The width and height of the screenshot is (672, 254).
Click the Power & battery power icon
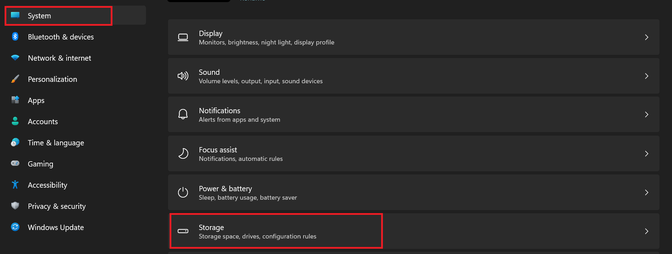pyautogui.click(x=183, y=192)
